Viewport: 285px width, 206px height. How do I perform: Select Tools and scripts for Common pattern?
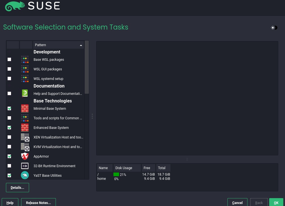tap(58, 118)
